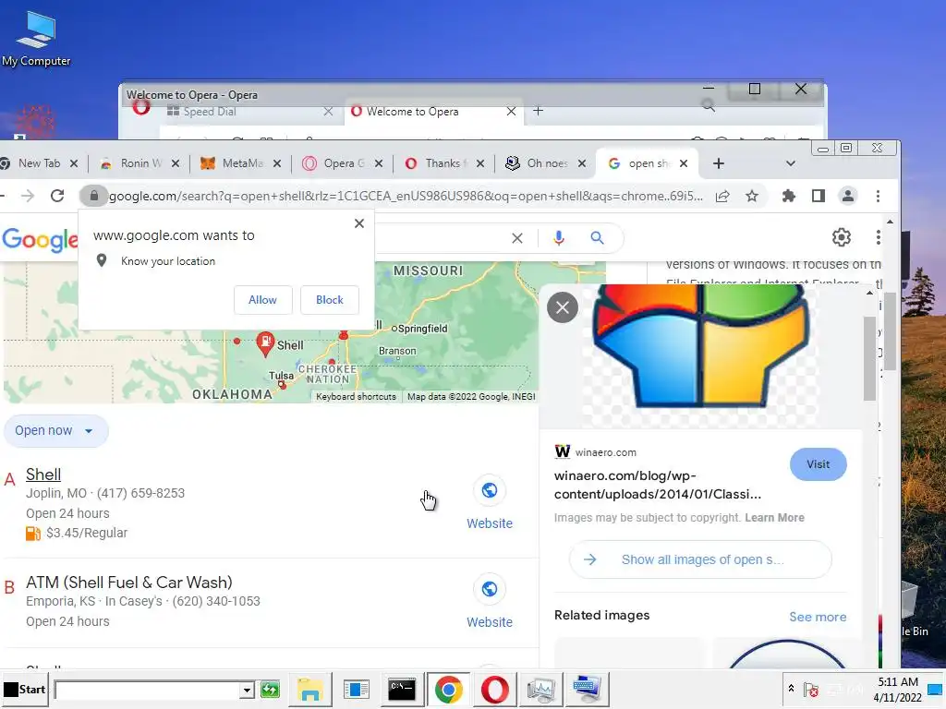Open My Computer desktop icon

click(36, 39)
